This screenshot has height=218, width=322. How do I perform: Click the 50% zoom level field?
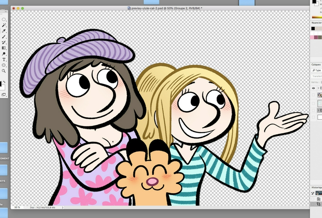pyautogui.click(x=17, y=208)
